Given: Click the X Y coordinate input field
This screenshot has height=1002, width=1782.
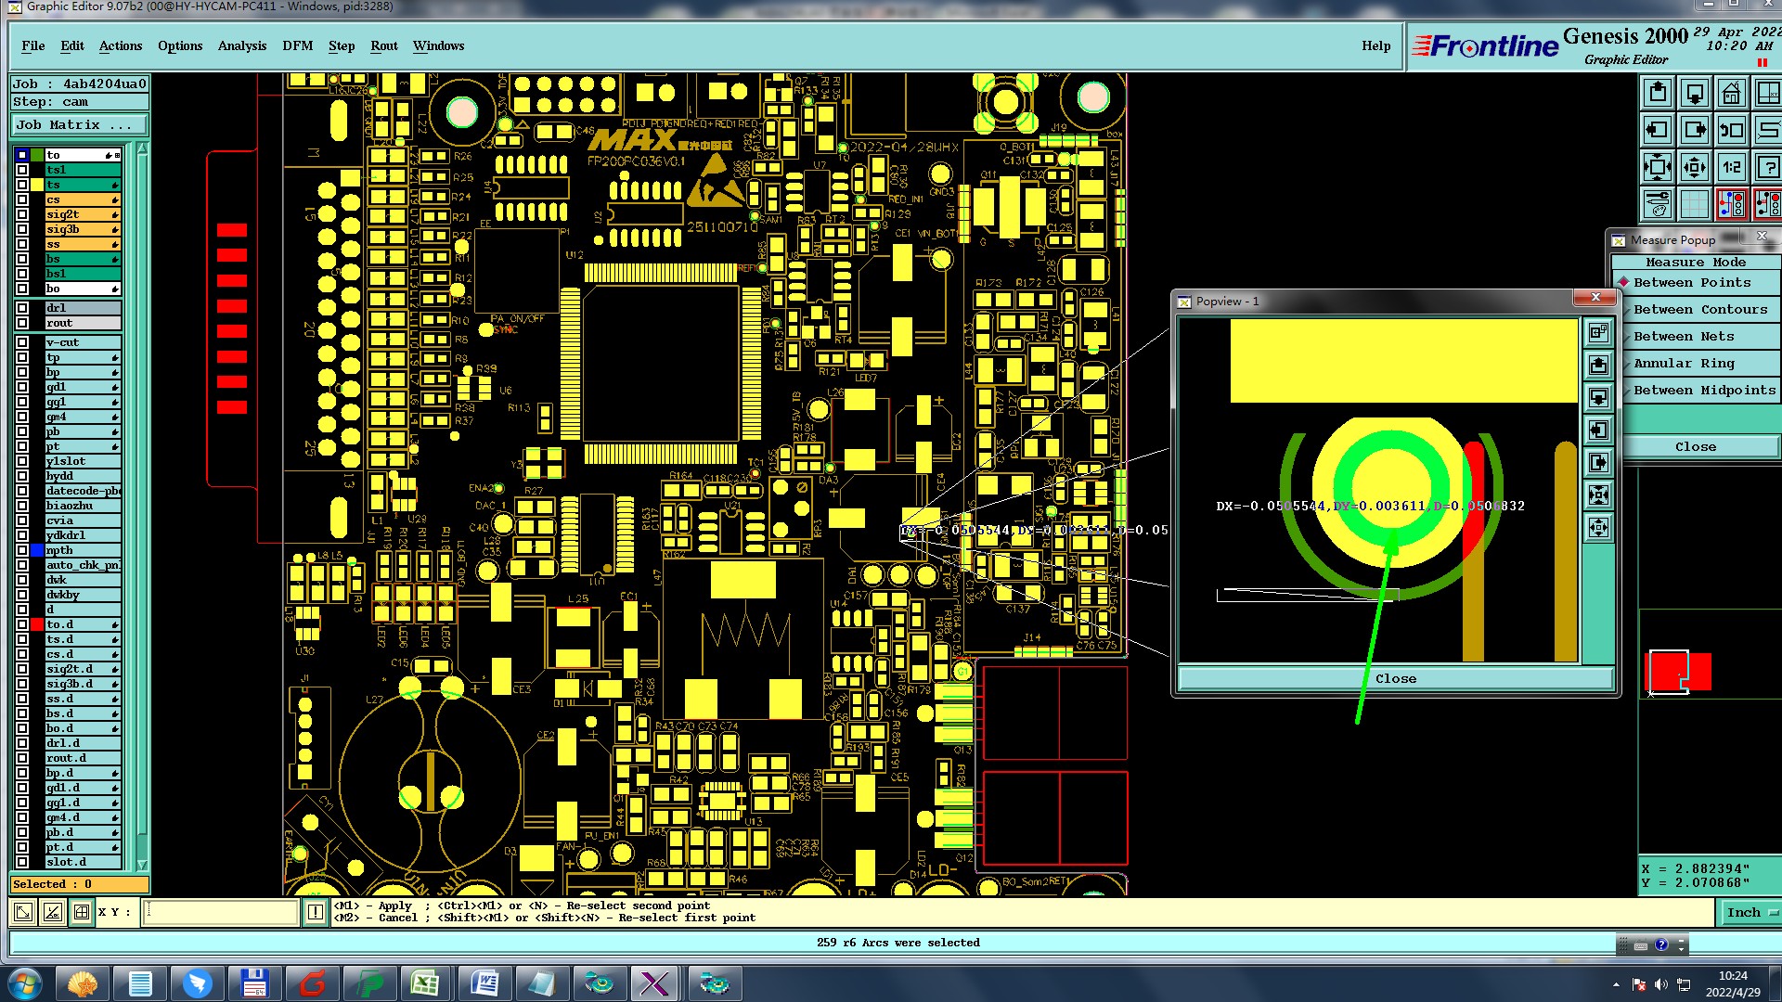Looking at the screenshot, I should click(222, 912).
